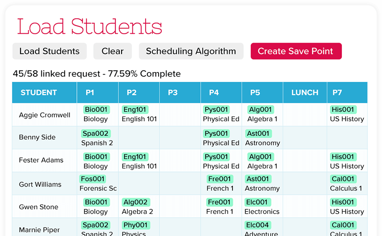Click the red Create Save Point button

point(296,51)
